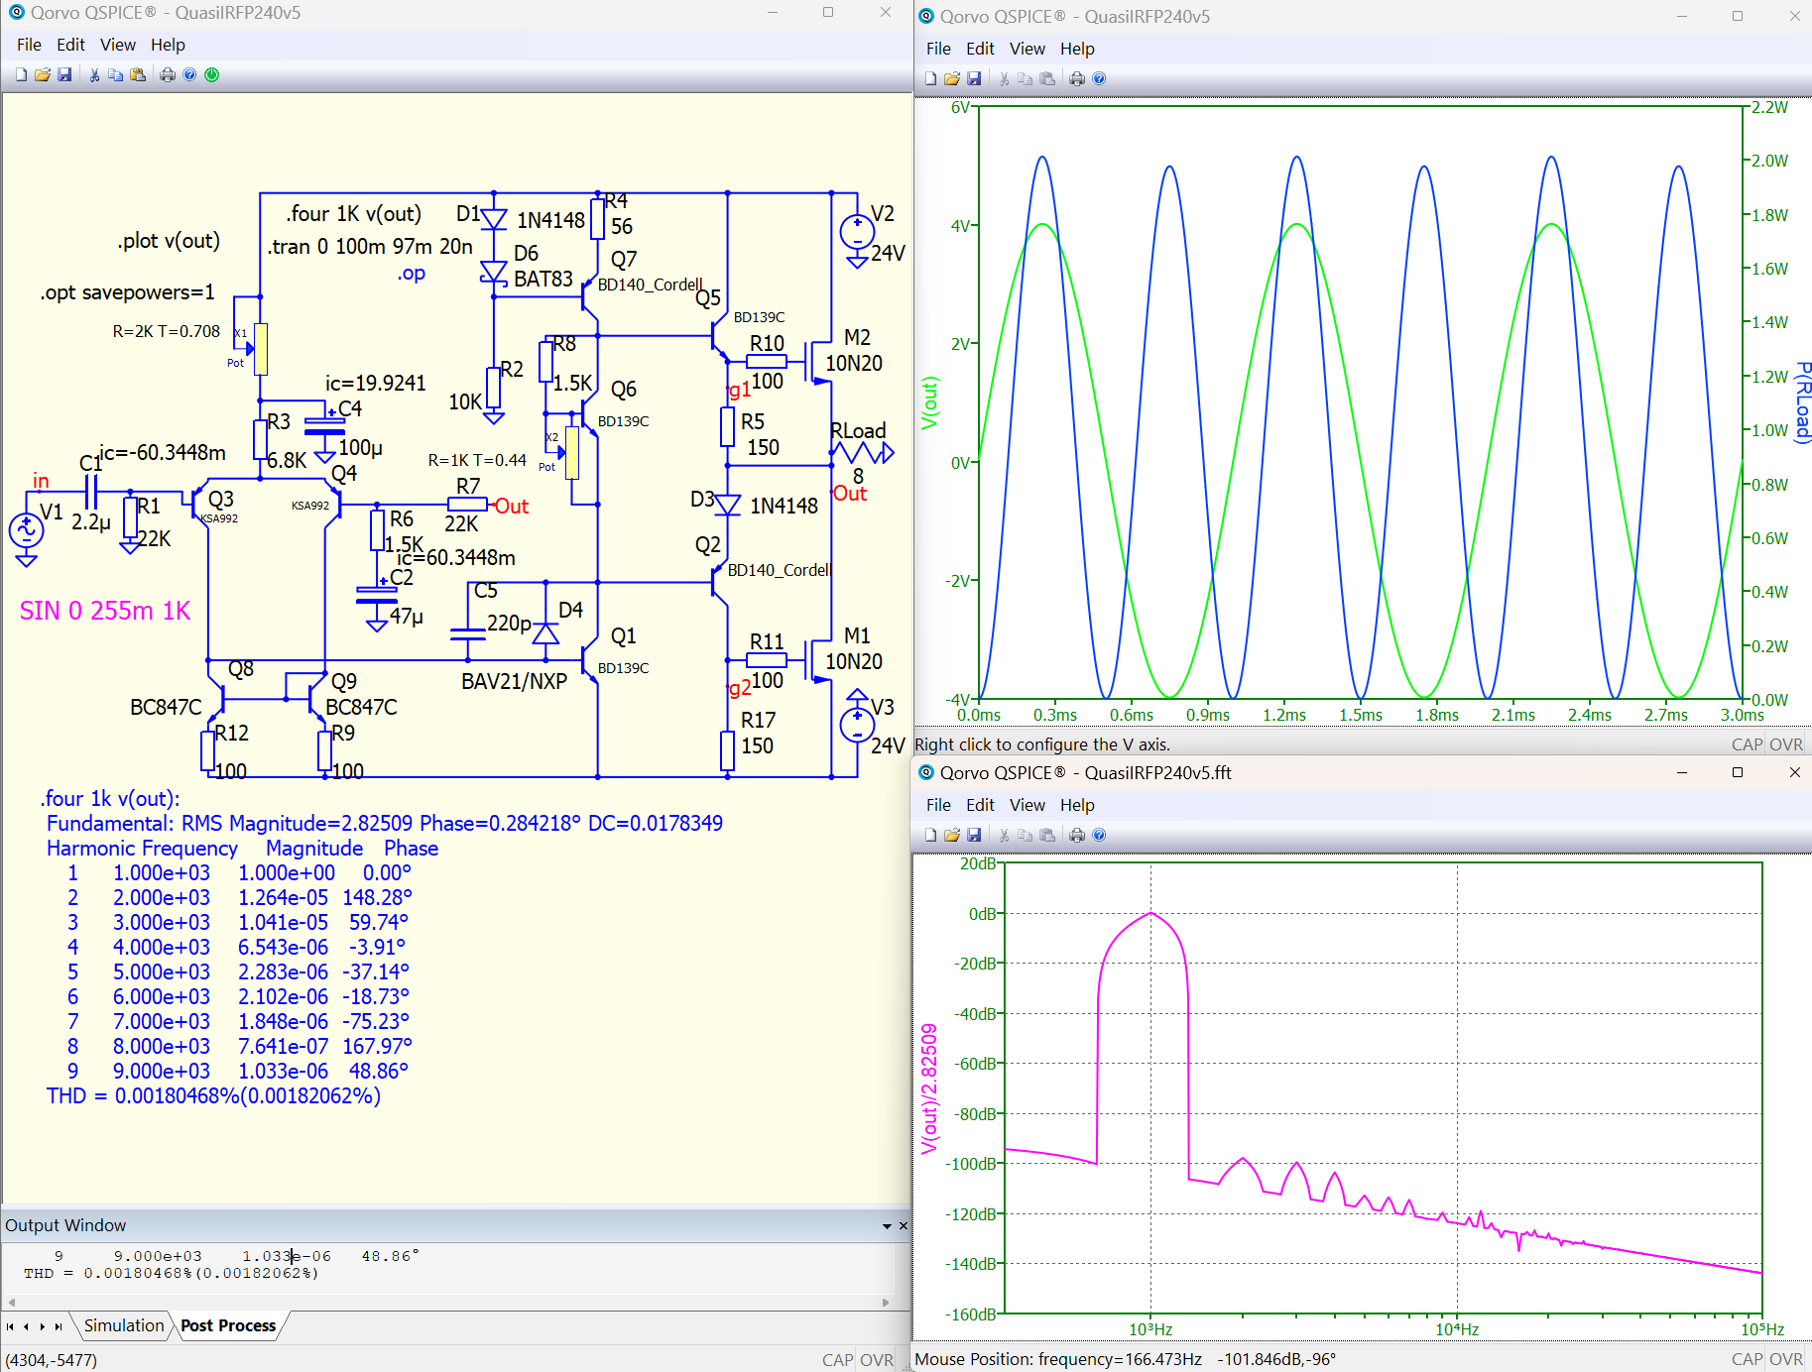Step to next output tab arrow
Image resolution: width=1812 pixels, height=1372 pixels.
[x=42, y=1326]
